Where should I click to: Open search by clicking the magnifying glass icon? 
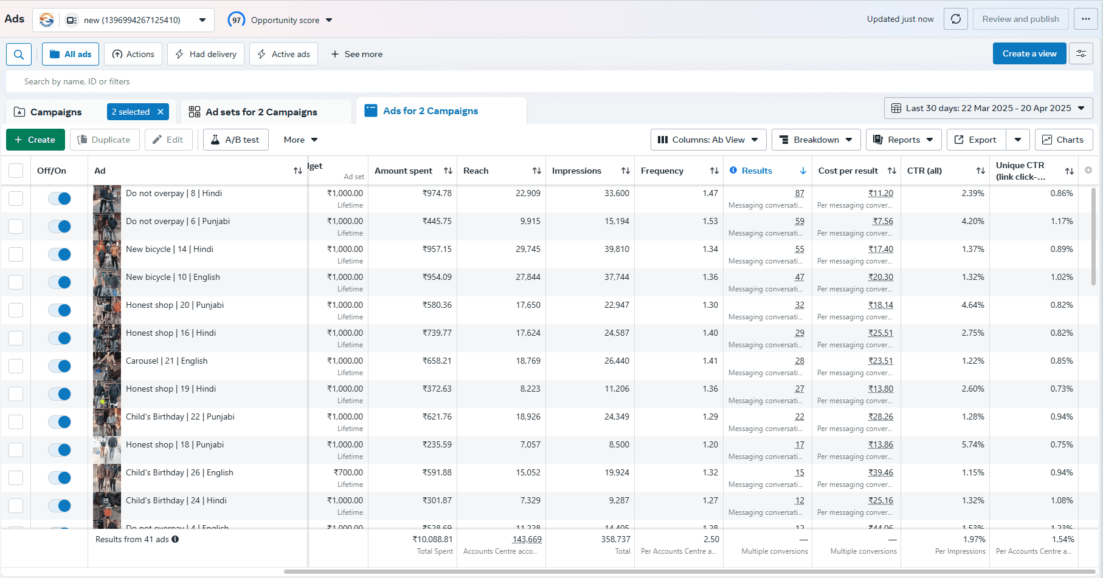(x=18, y=54)
